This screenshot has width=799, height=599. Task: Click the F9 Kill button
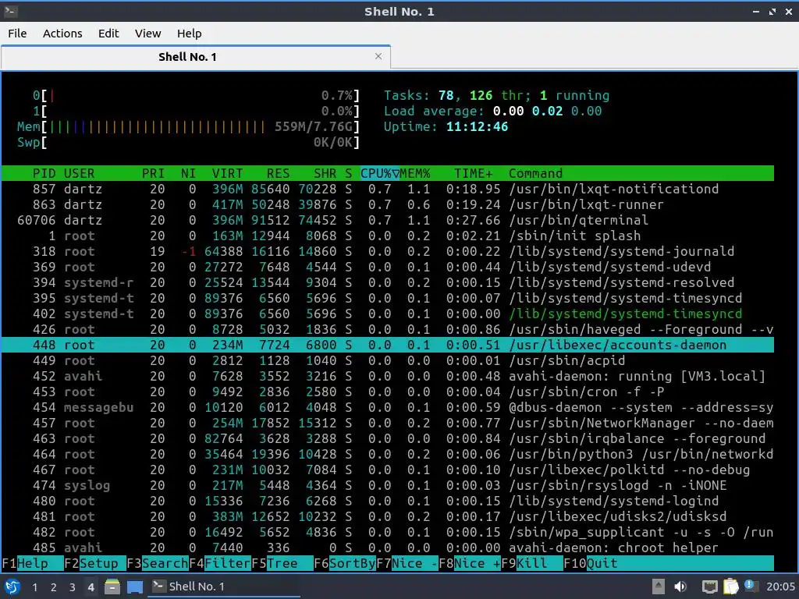click(x=532, y=563)
